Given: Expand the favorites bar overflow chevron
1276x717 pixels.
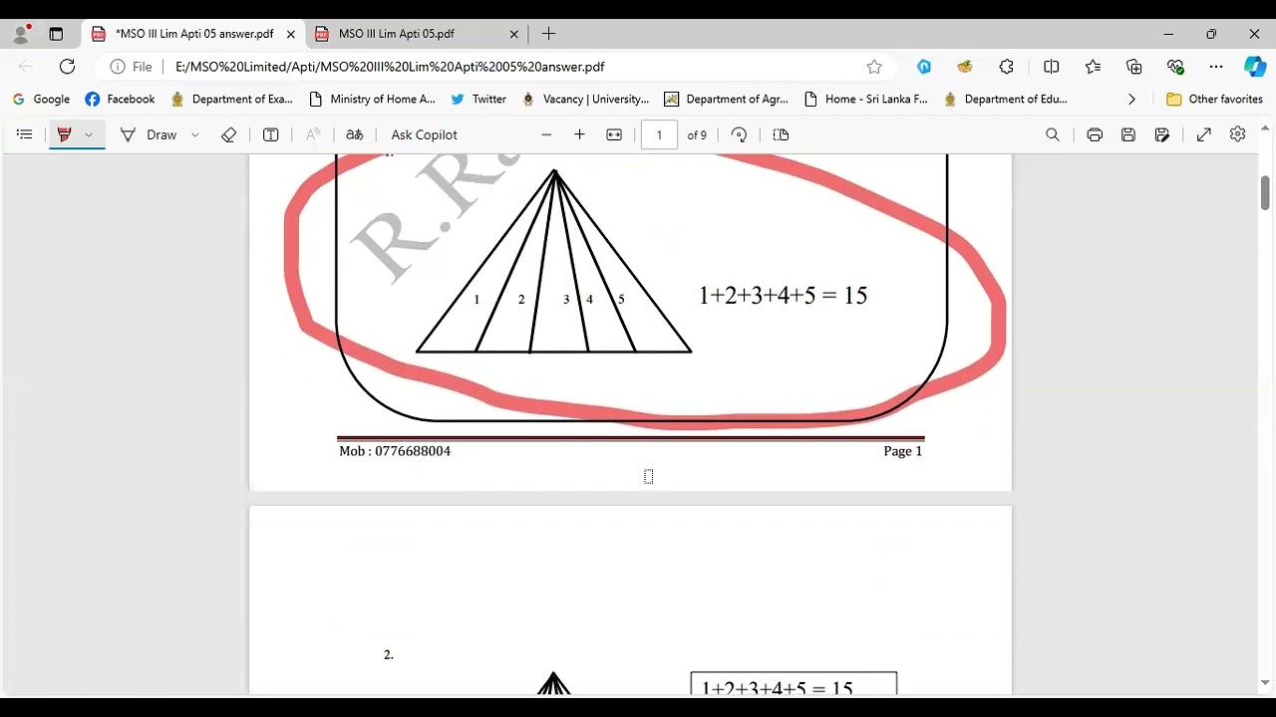Looking at the screenshot, I should coord(1131,100).
